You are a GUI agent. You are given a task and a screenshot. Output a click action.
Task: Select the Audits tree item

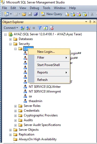point(28,120)
